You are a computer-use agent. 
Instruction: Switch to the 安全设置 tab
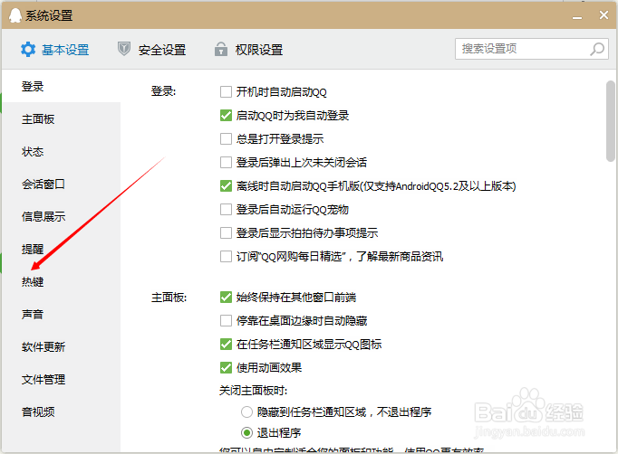coord(151,50)
